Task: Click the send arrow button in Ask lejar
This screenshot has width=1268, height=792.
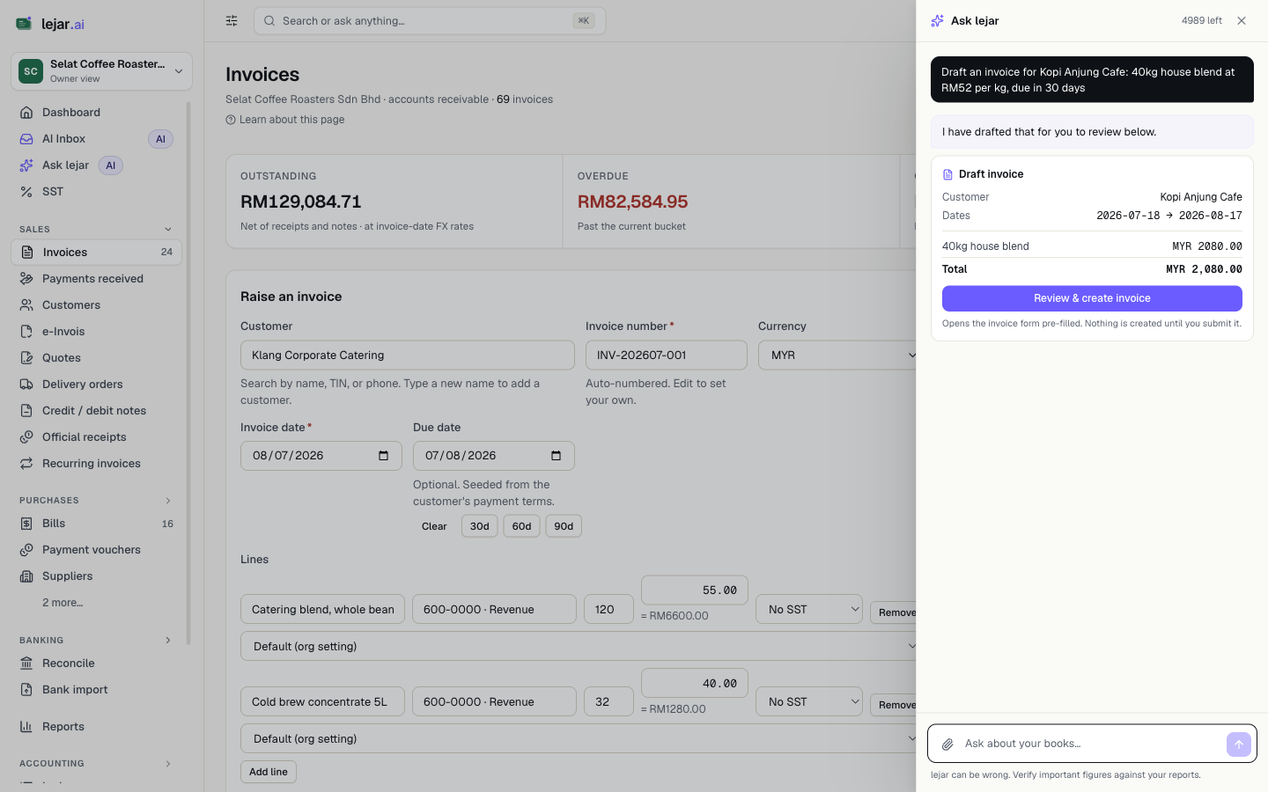Action: point(1238,744)
